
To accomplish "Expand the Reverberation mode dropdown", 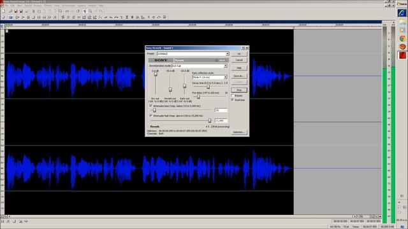I will pyautogui.click(x=225, y=66).
